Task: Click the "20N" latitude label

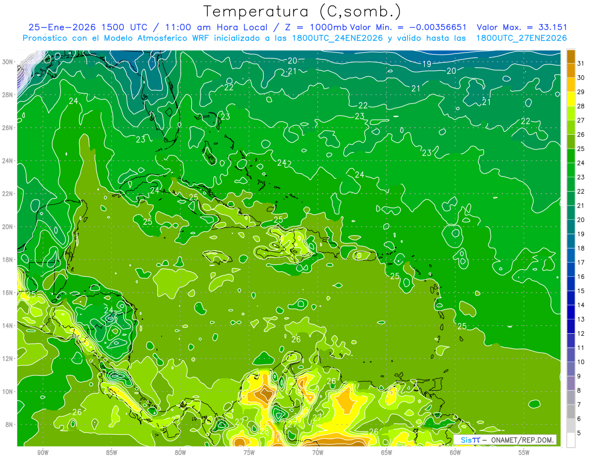Action: [x=7, y=227]
